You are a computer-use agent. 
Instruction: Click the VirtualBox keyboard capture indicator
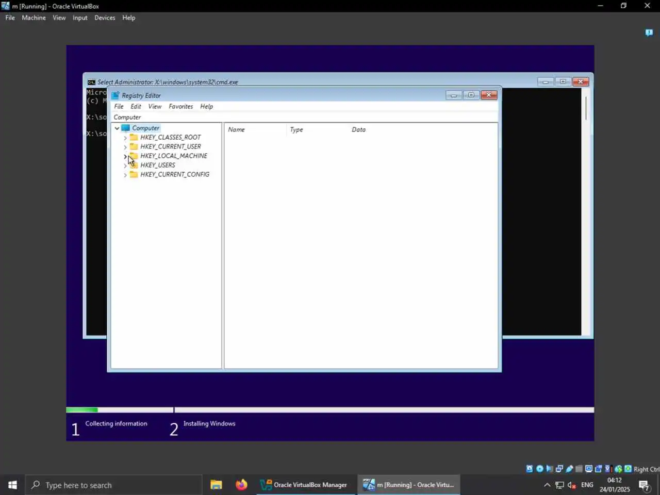(x=628, y=469)
